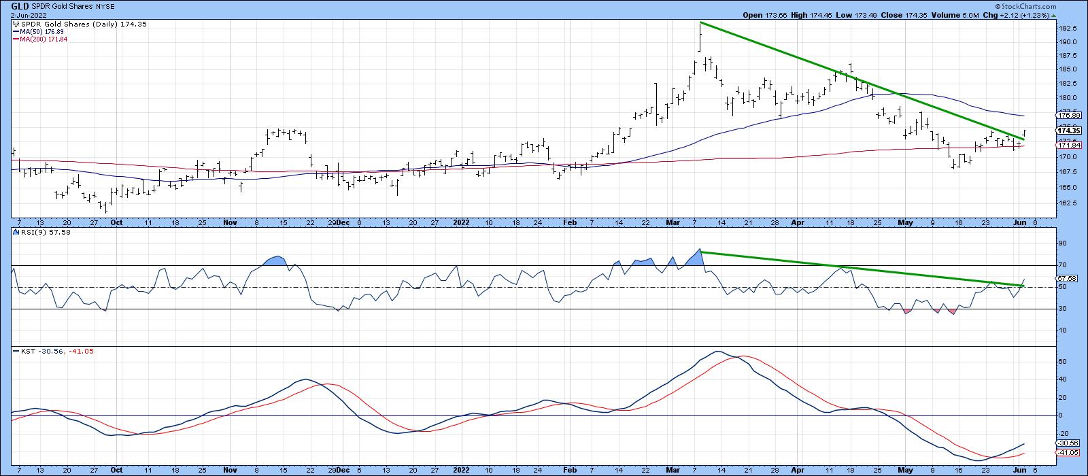Click the red MA(200) legend line swatch

[15, 39]
